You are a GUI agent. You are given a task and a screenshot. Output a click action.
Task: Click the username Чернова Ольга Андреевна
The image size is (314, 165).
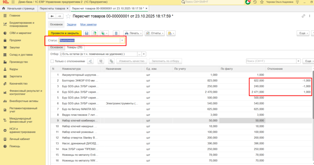[x=280, y=2]
